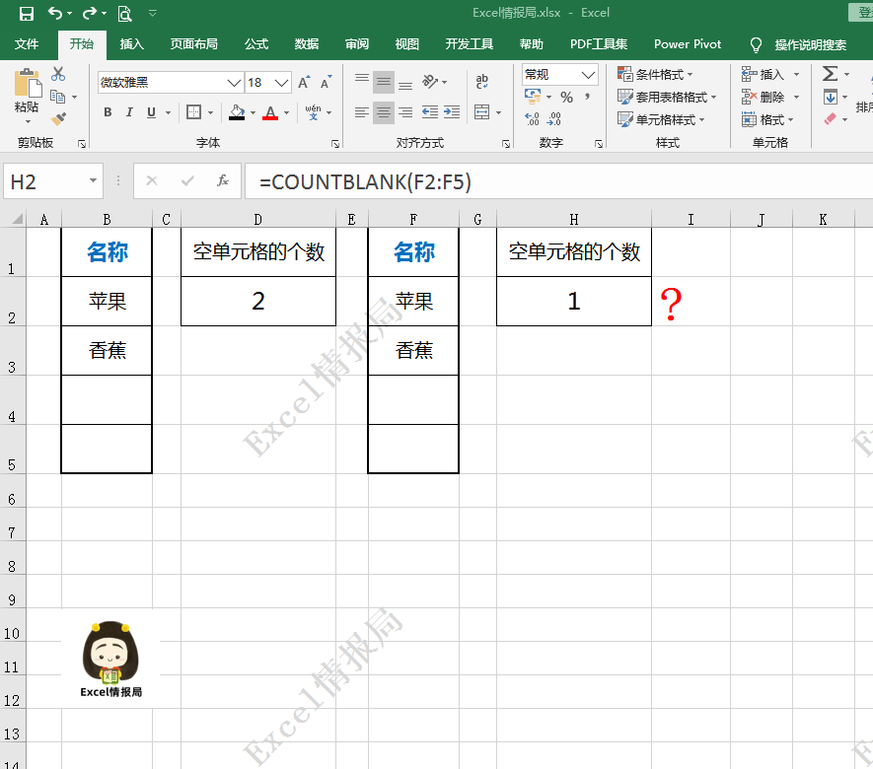Viewport: 873px width, 769px height.
Task: Click 删除 cells button
Action: (770, 98)
